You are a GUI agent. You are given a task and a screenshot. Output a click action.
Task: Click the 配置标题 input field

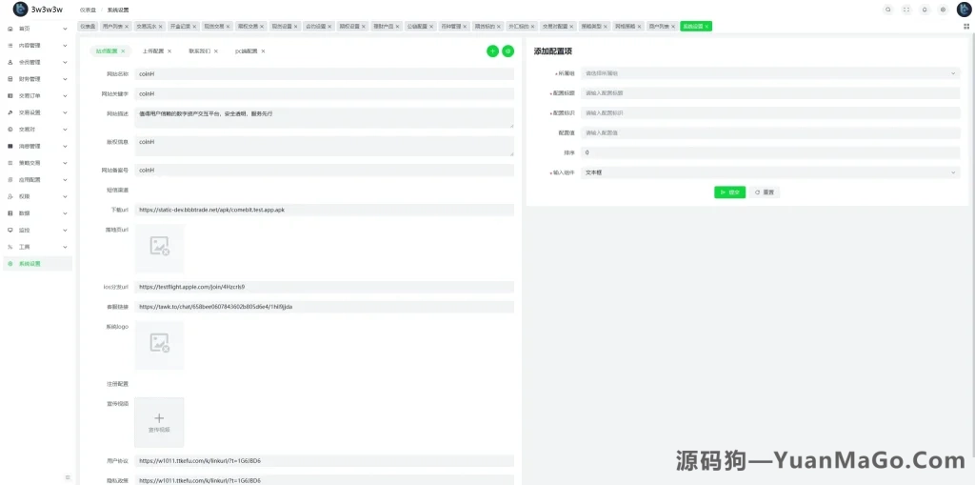(770, 93)
